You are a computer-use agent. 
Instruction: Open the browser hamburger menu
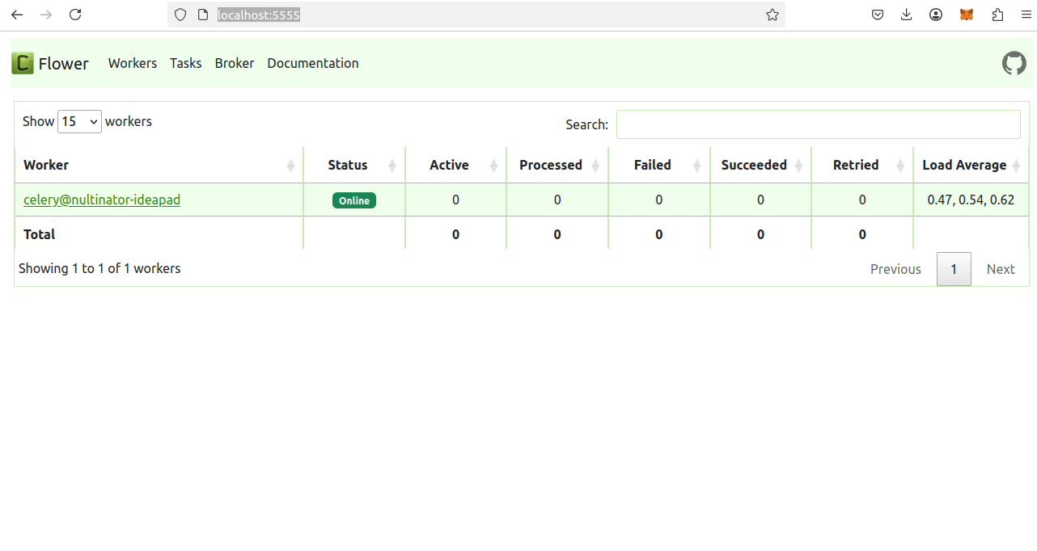[1026, 15]
